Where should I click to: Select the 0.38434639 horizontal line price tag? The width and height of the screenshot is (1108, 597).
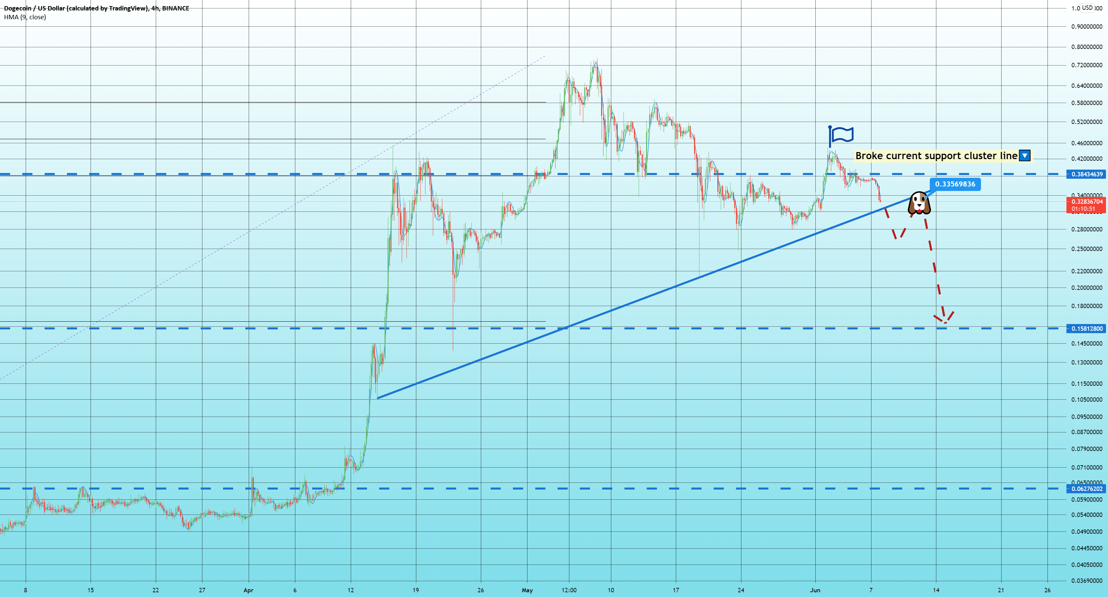[x=1086, y=174]
